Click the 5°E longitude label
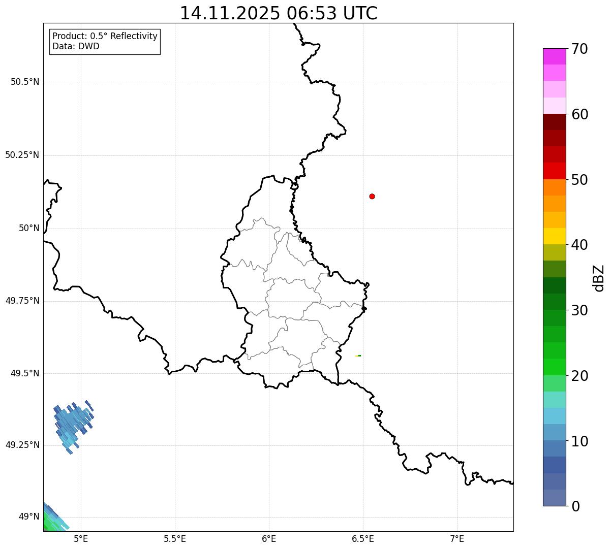This screenshot has width=611, height=549. pyautogui.click(x=81, y=538)
